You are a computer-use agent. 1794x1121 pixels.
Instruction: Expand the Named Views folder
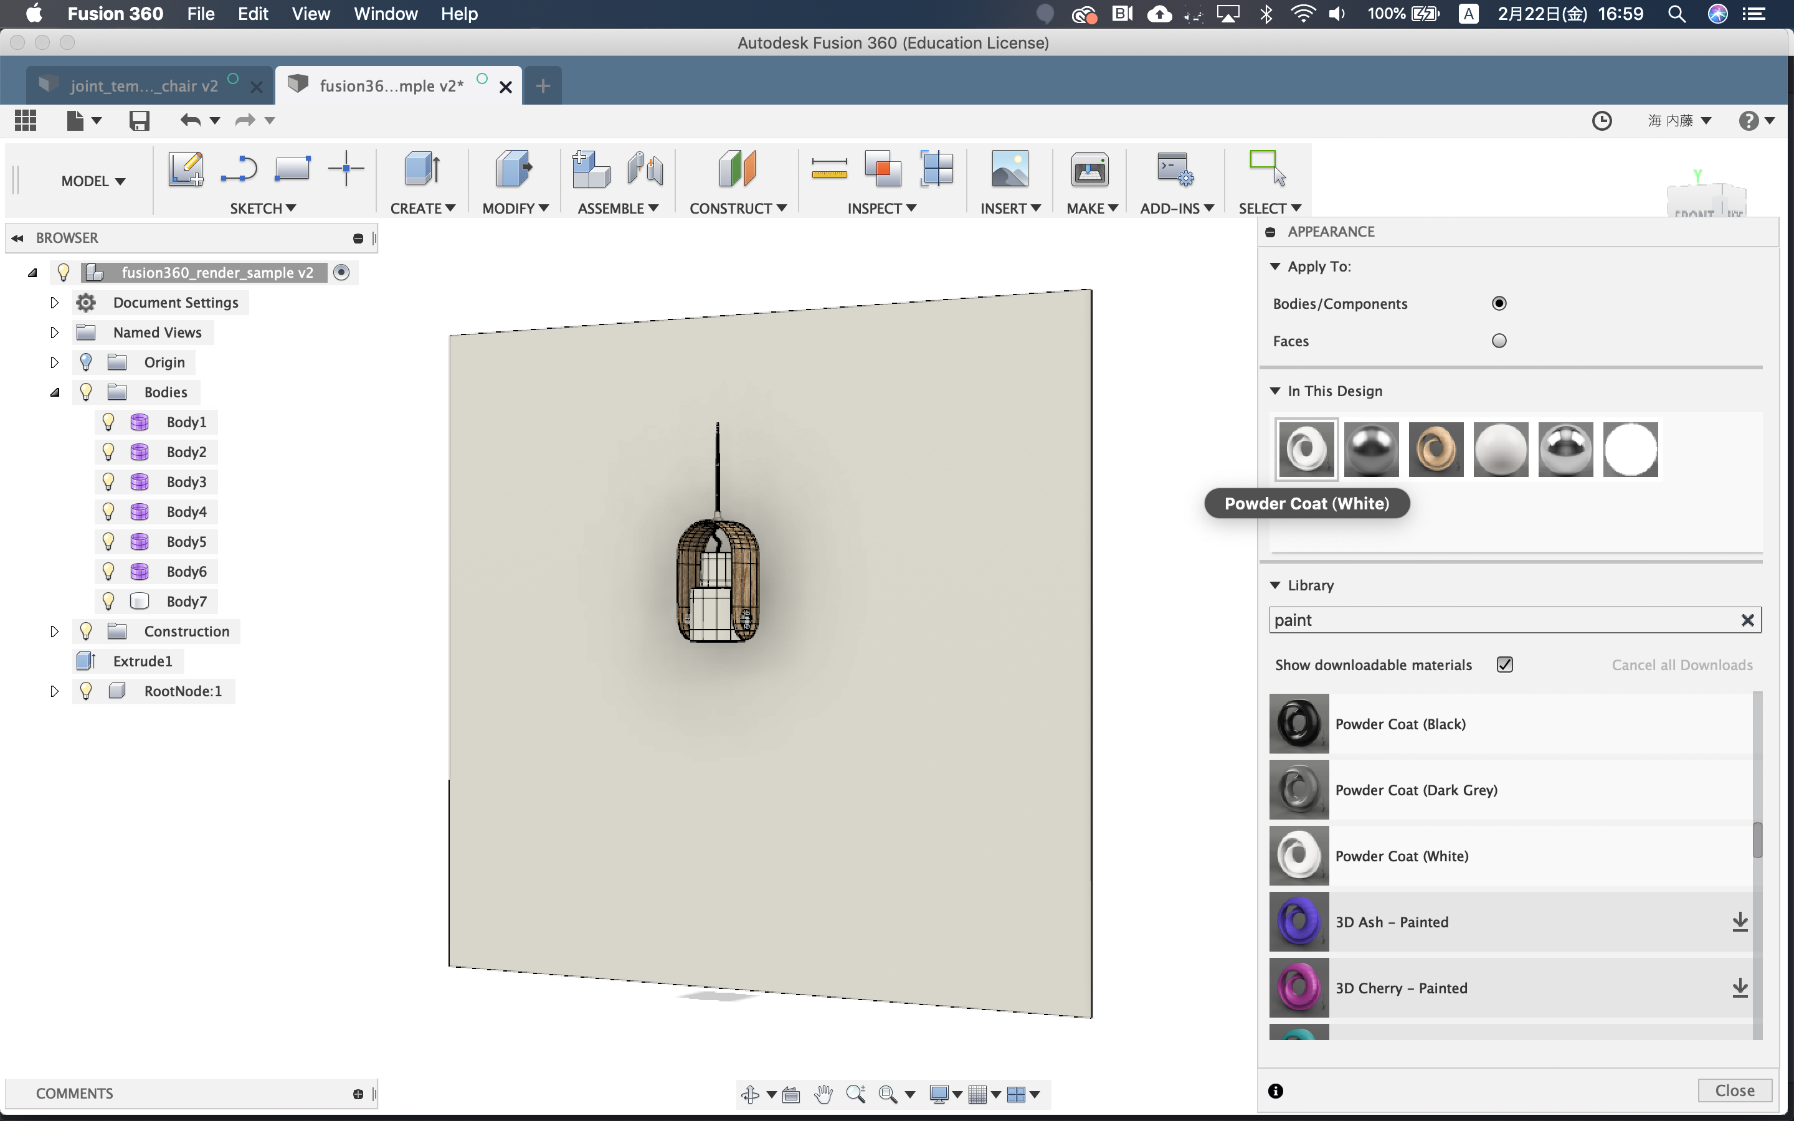54,332
